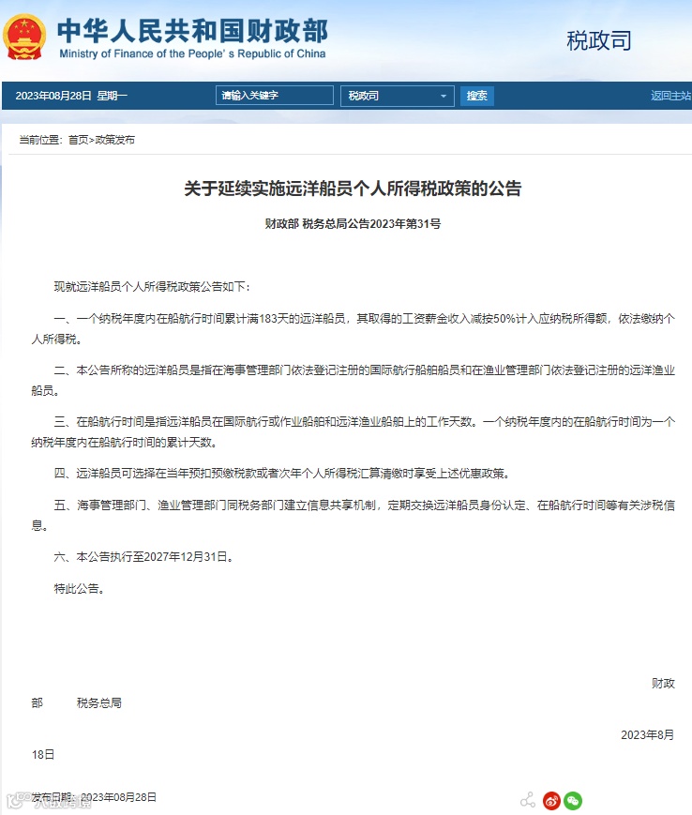Click the line 现就远洋船员个人所得税政策公告如下
The width and height of the screenshot is (692, 815).
click(x=152, y=287)
